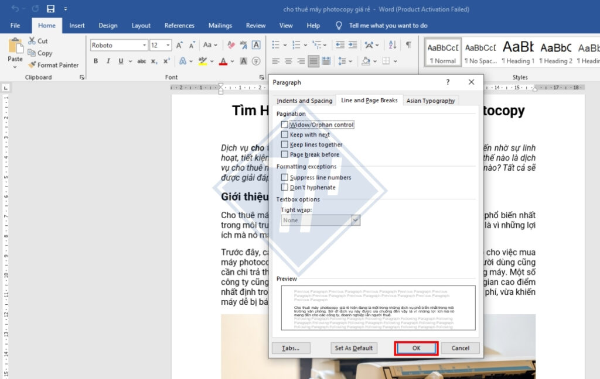
Task: Apply yellow text highlight color
Action: 203,61
